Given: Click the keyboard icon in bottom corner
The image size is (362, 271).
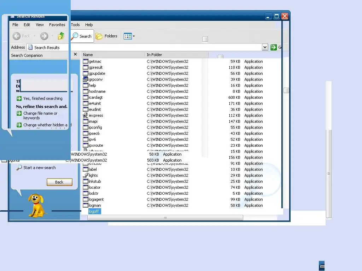Looking at the screenshot, I should point(322,266).
